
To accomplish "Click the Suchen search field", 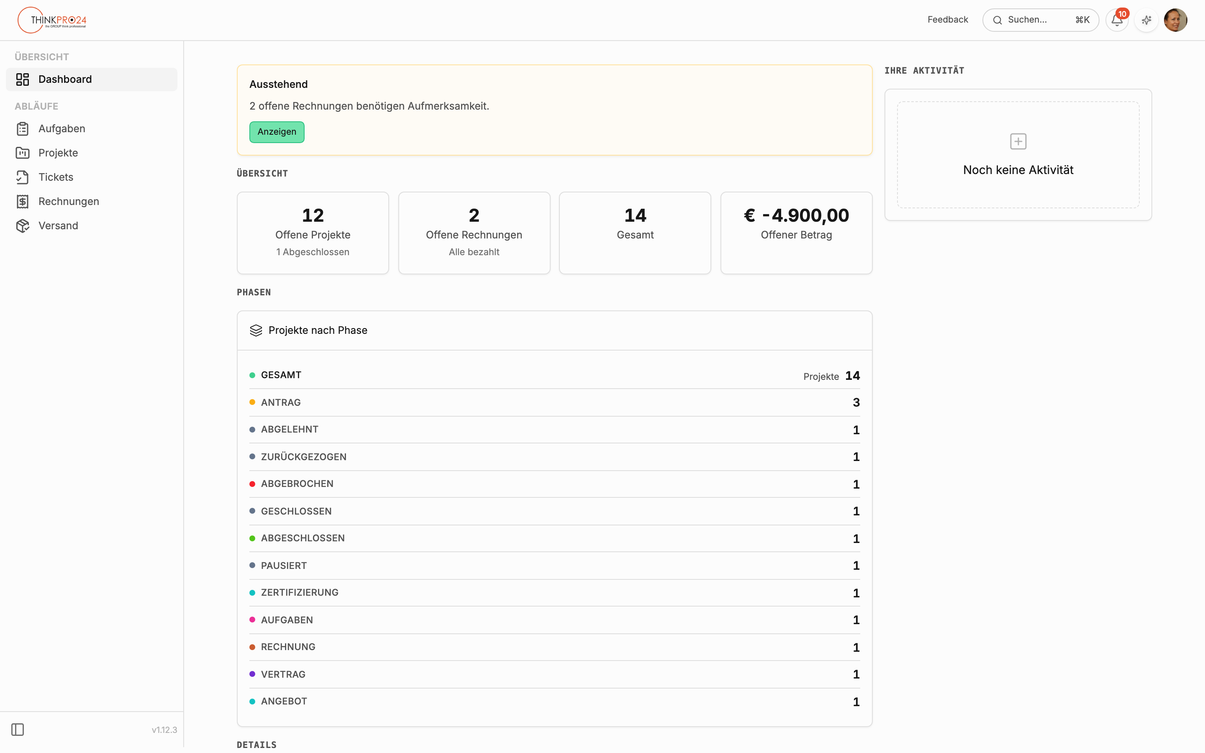I will [1041, 20].
